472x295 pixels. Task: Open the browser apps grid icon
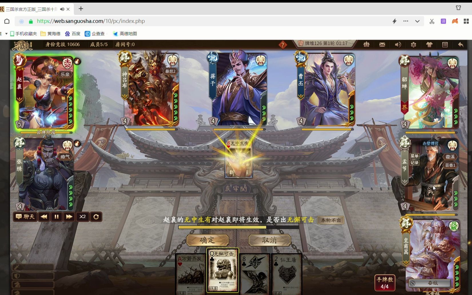(x=466, y=21)
